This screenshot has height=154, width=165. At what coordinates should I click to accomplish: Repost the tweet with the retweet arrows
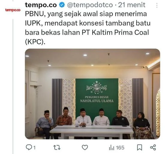pos(57,147)
